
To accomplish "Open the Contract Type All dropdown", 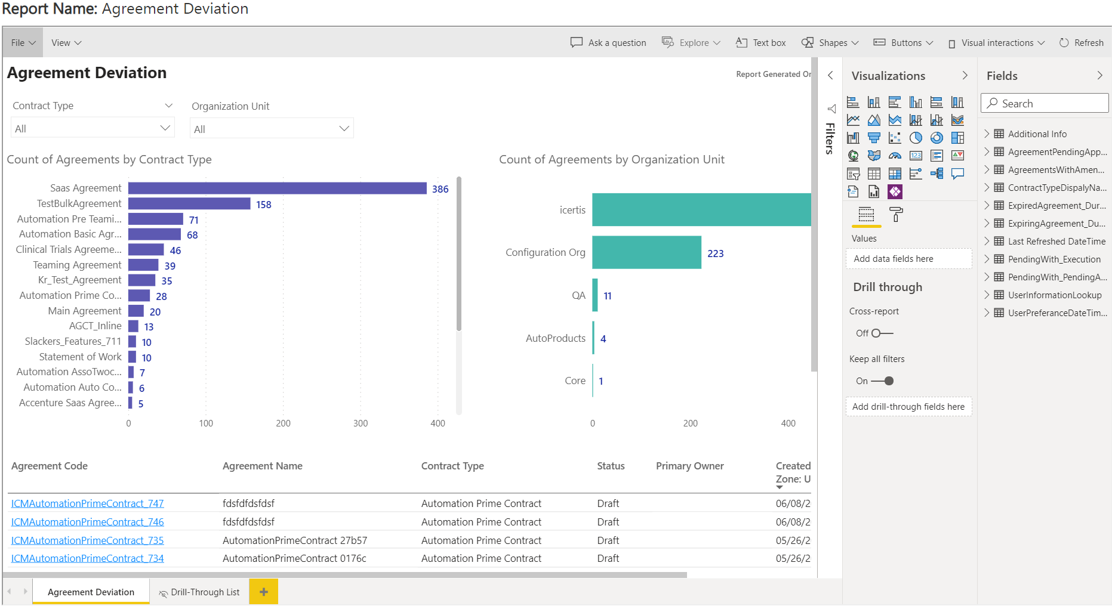I will (93, 129).
